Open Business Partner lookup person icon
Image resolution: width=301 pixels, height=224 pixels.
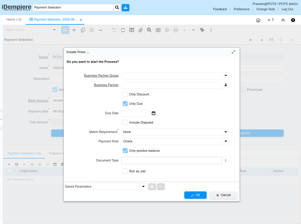click(226, 85)
